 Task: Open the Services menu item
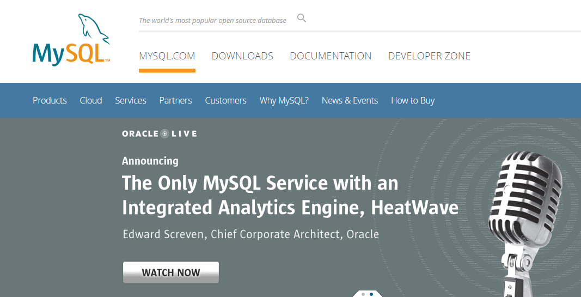tap(131, 100)
